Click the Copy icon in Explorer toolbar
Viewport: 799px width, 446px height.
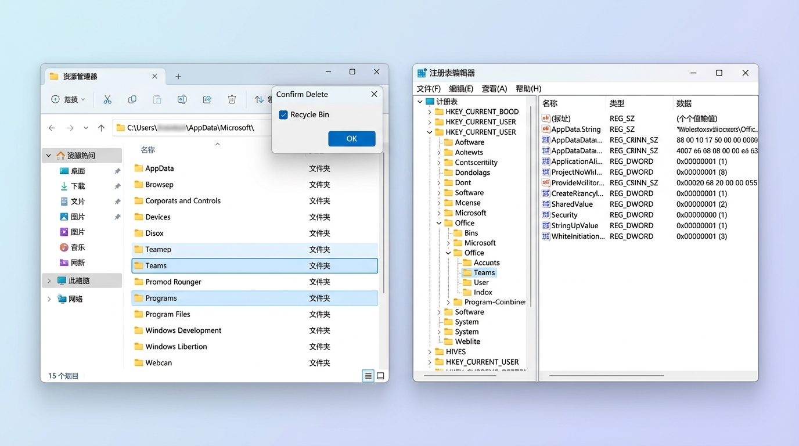click(x=132, y=100)
